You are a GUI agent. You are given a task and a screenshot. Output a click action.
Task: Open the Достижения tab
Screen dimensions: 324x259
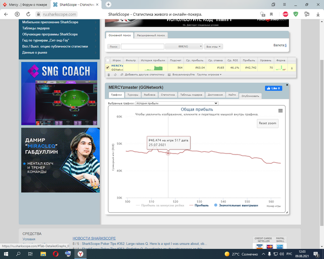[x=215, y=95]
